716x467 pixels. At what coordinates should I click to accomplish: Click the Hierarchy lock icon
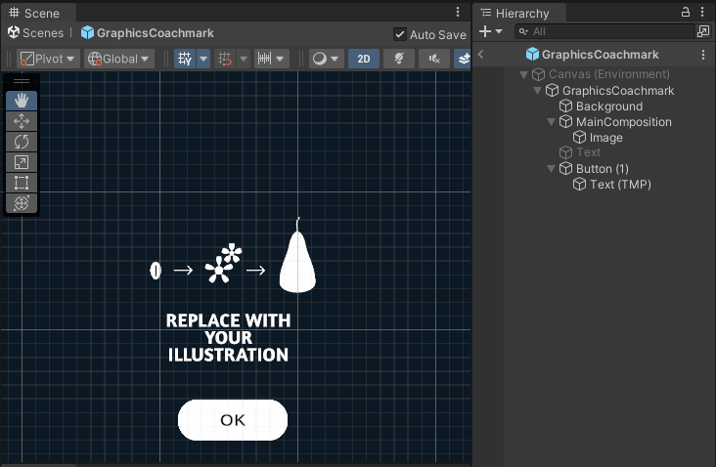pos(686,13)
